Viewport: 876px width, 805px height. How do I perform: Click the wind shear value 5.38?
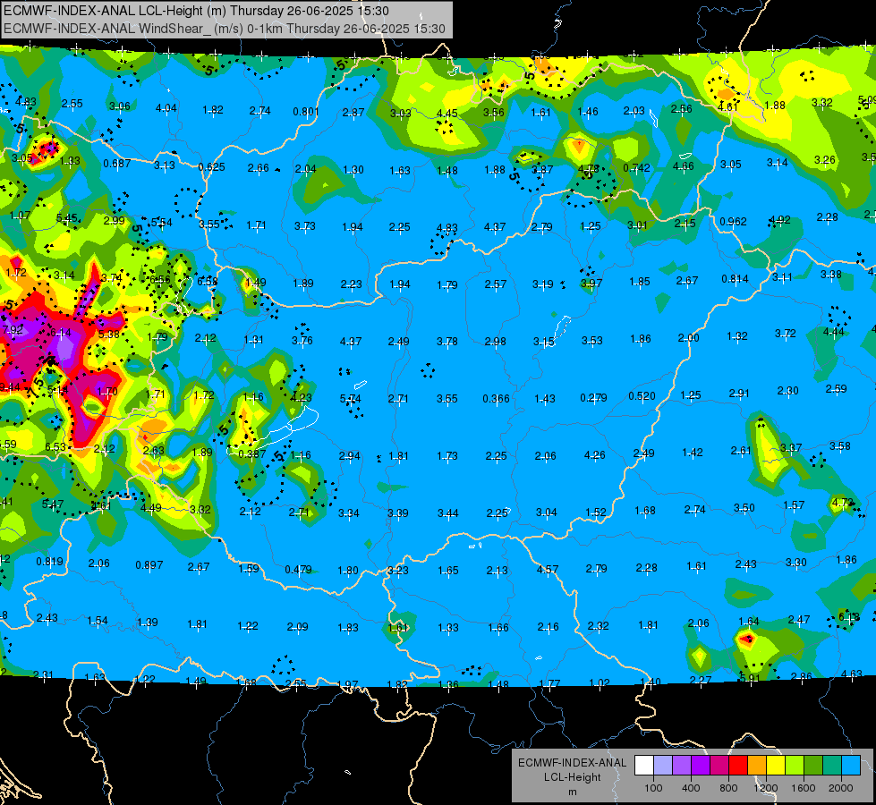point(109,334)
